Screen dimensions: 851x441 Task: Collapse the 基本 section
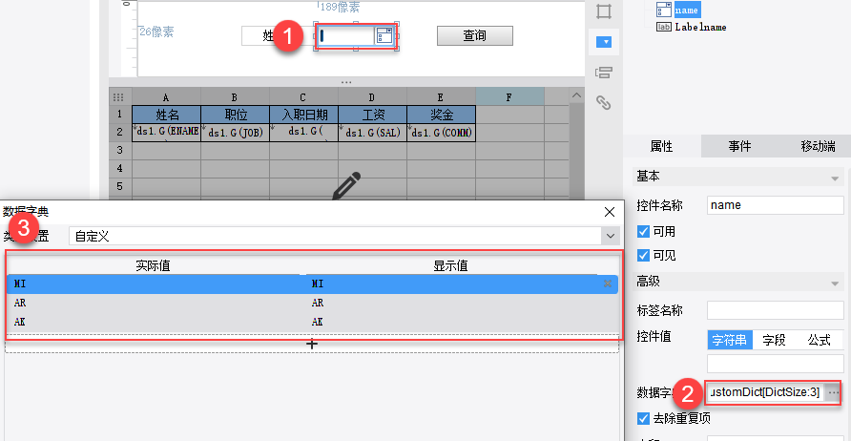click(x=834, y=178)
